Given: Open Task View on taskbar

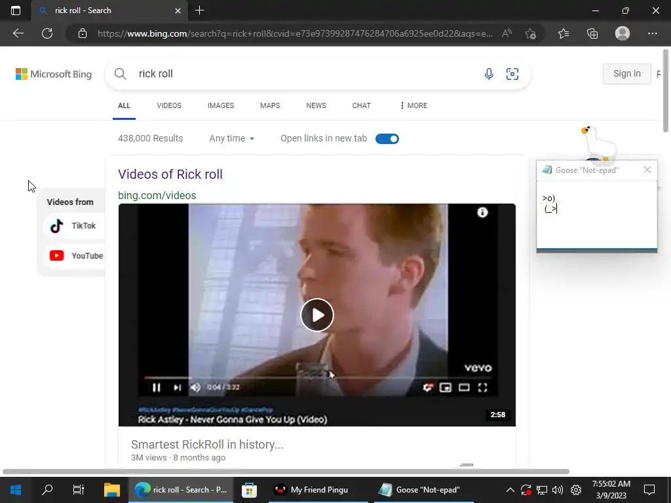Looking at the screenshot, I should coord(79,490).
